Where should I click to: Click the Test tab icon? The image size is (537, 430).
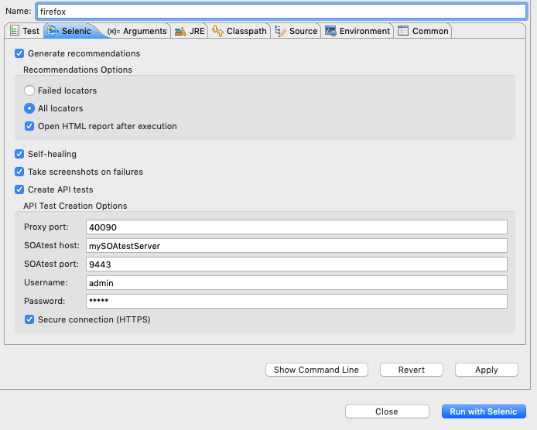point(15,31)
